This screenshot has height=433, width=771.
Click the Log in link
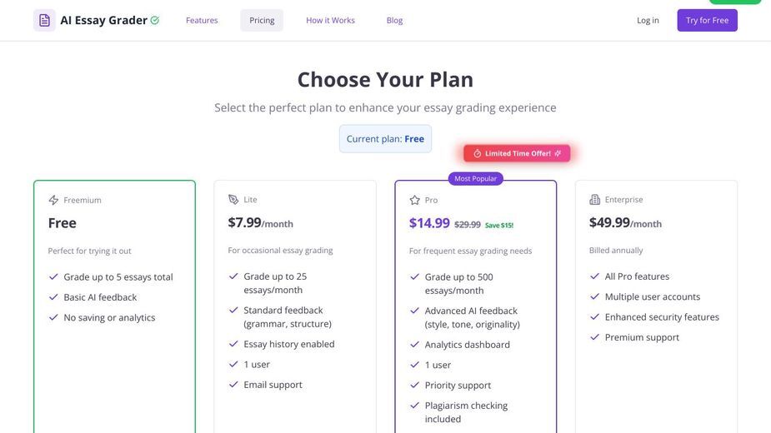648,20
